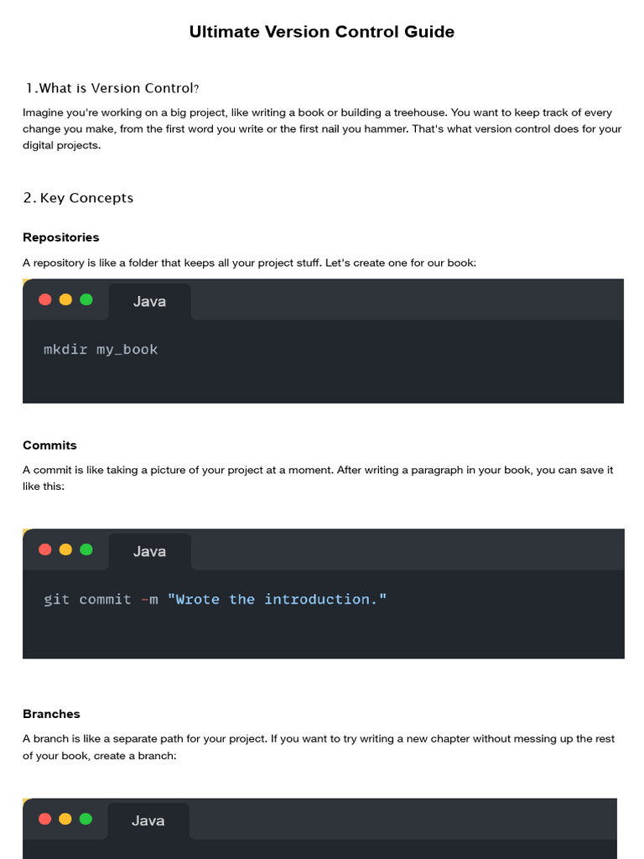
Task: Click the Commits subheading
Action: (x=49, y=445)
